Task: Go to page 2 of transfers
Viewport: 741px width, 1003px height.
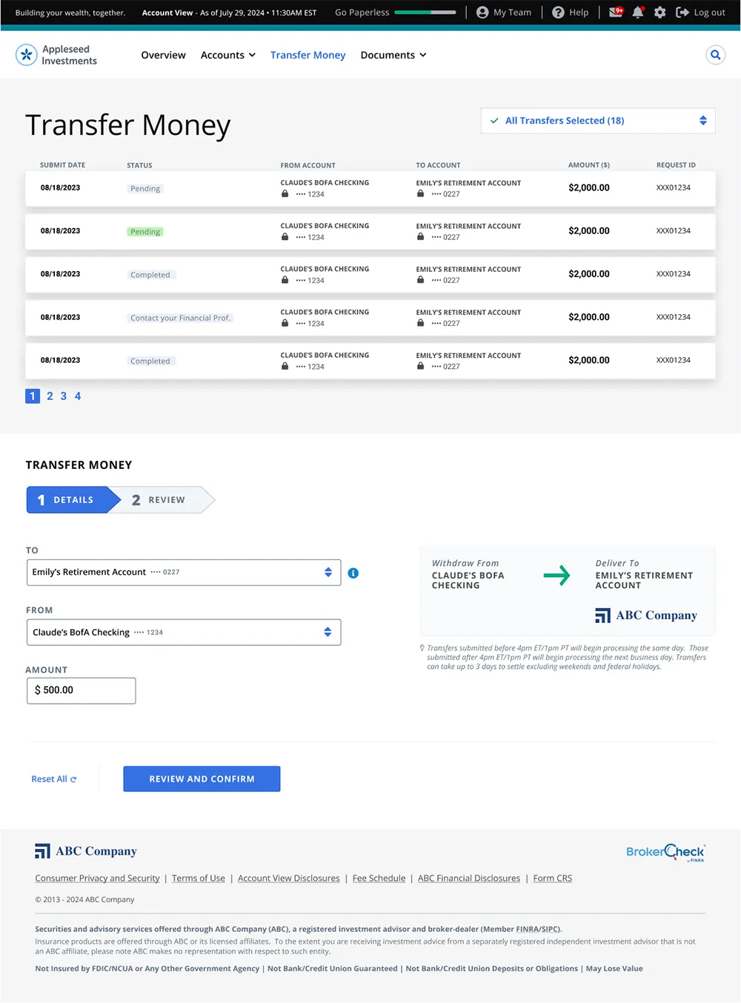Action: (50, 396)
